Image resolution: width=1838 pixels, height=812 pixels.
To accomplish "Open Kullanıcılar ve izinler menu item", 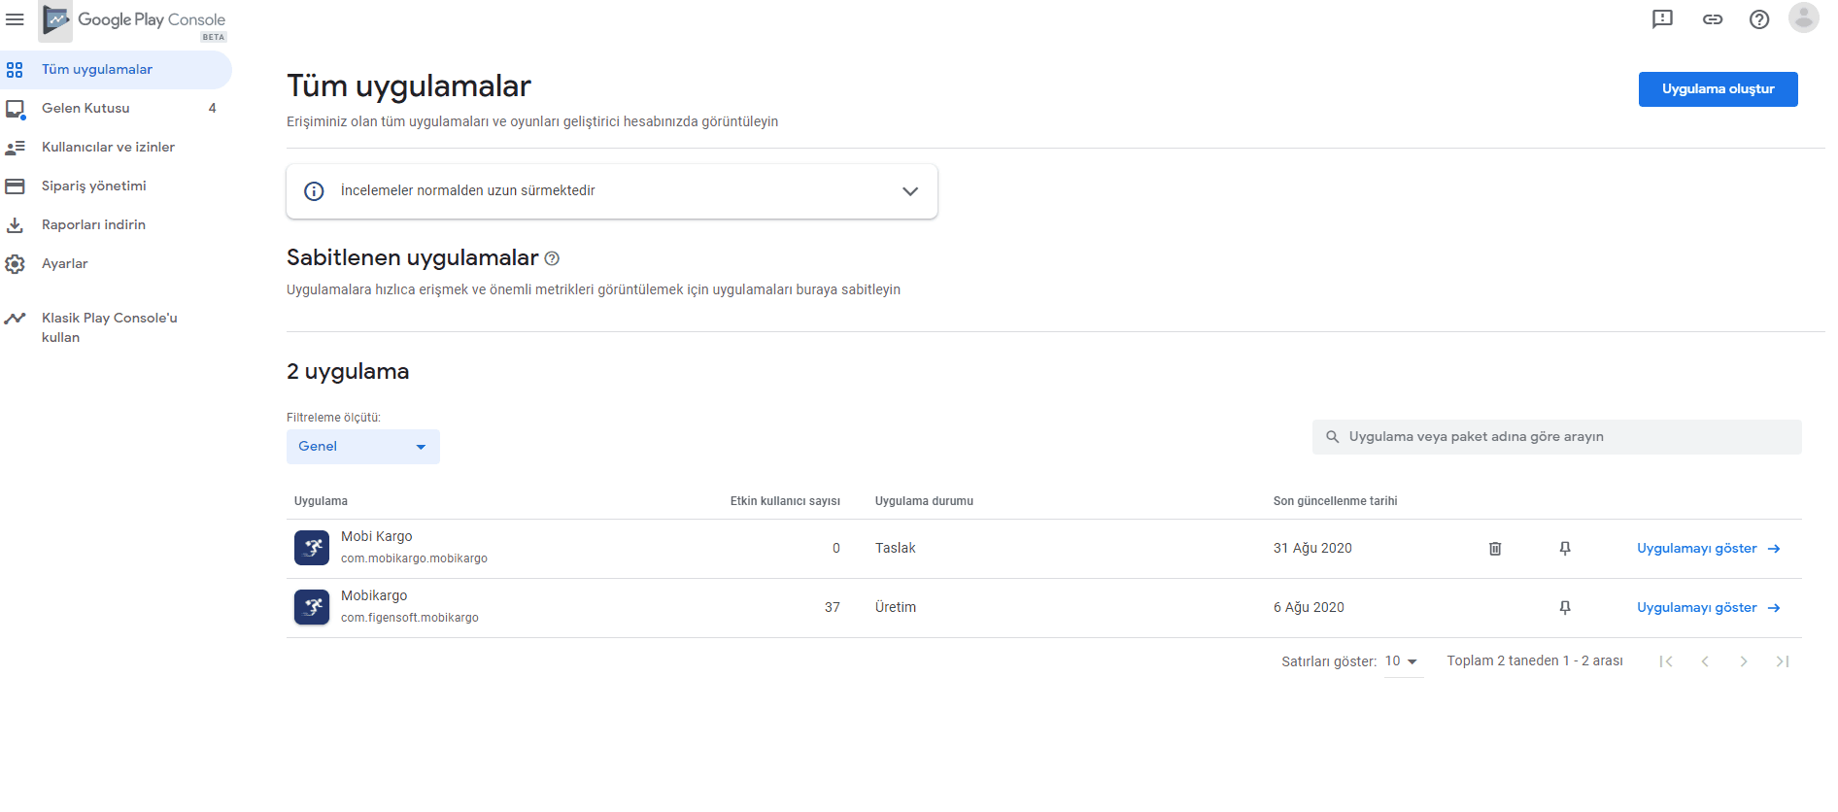I will [x=116, y=148].
